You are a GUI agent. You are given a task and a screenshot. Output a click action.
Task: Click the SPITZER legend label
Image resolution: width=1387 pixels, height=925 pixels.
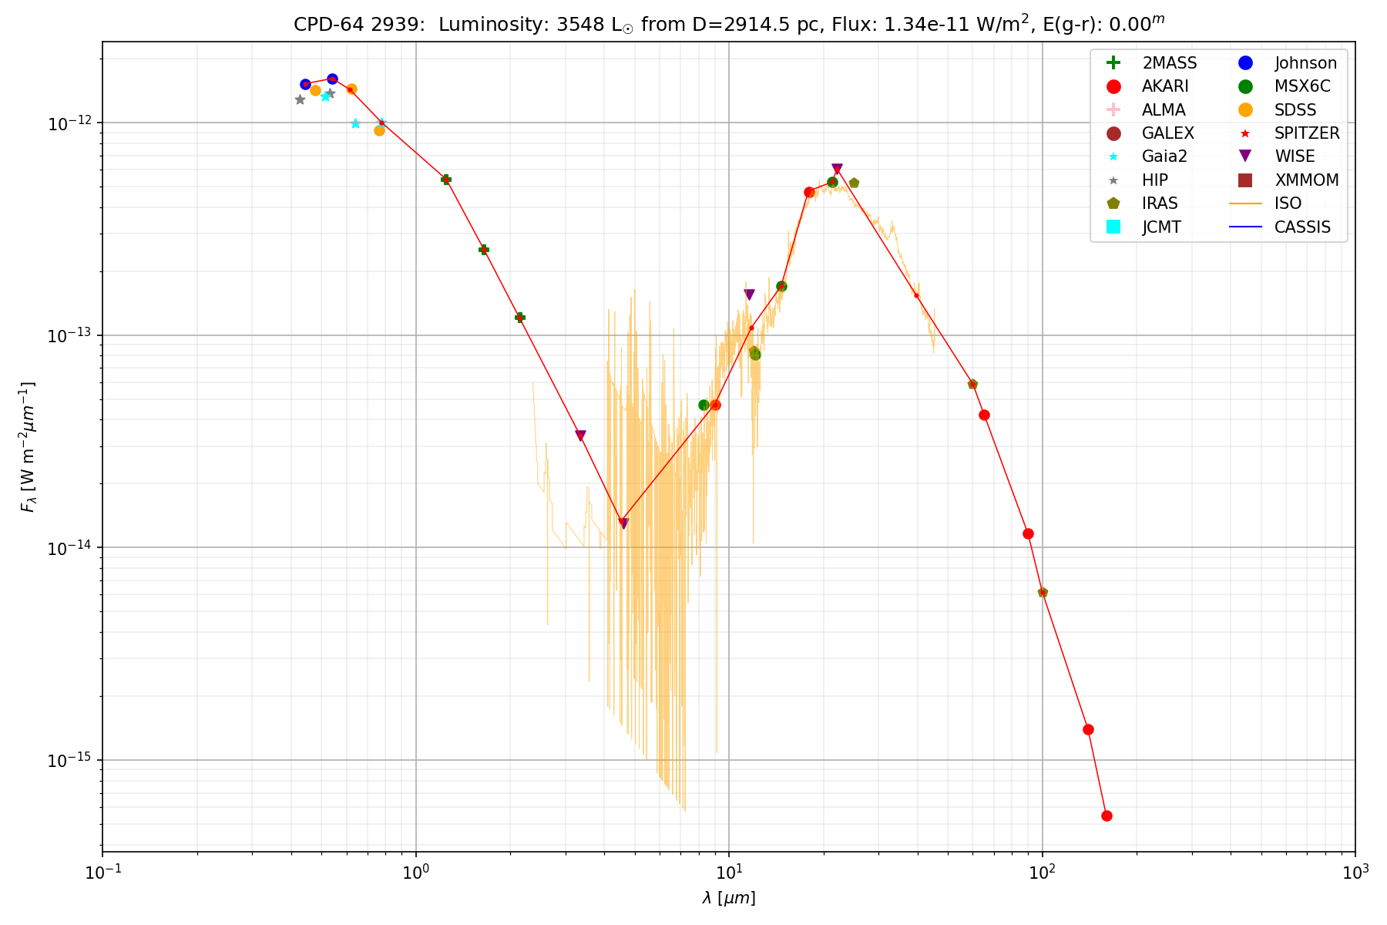1307,133
